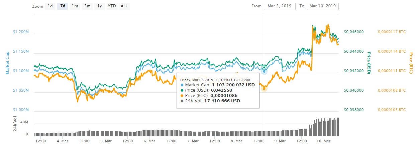Click the green Price (USD) marker on chart
This screenshot has width=415, height=147.
coord(264,67)
